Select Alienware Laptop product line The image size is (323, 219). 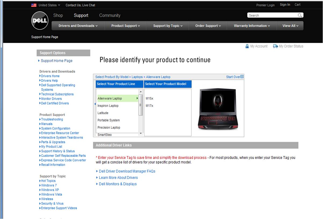pyautogui.click(x=117, y=98)
